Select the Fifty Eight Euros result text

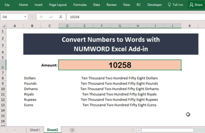[119, 105]
